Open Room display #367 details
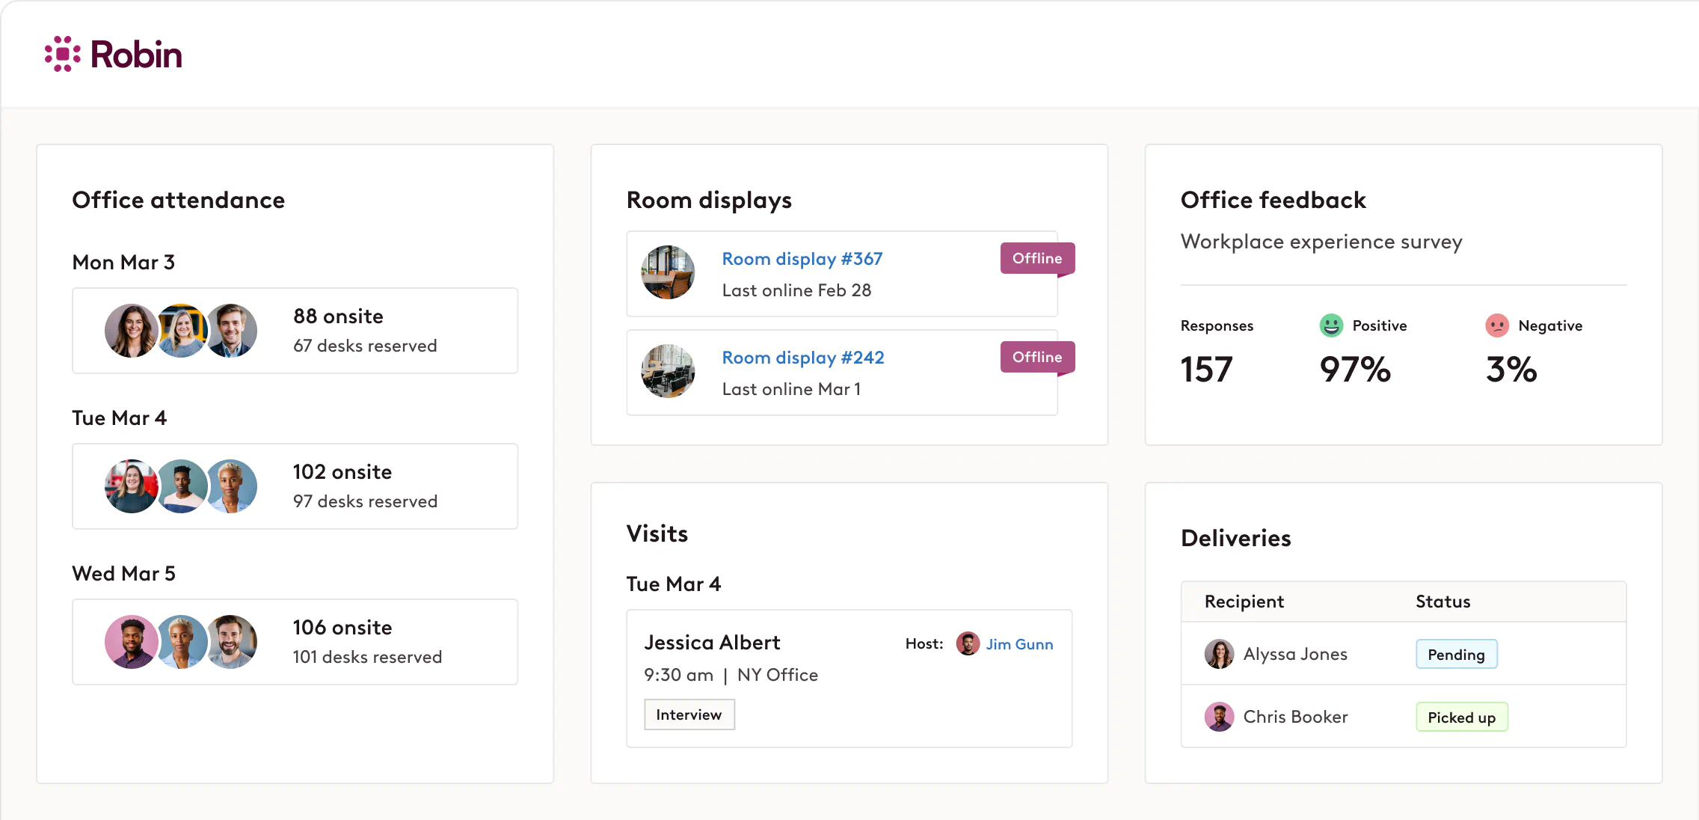1699x820 pixels. 802,258
